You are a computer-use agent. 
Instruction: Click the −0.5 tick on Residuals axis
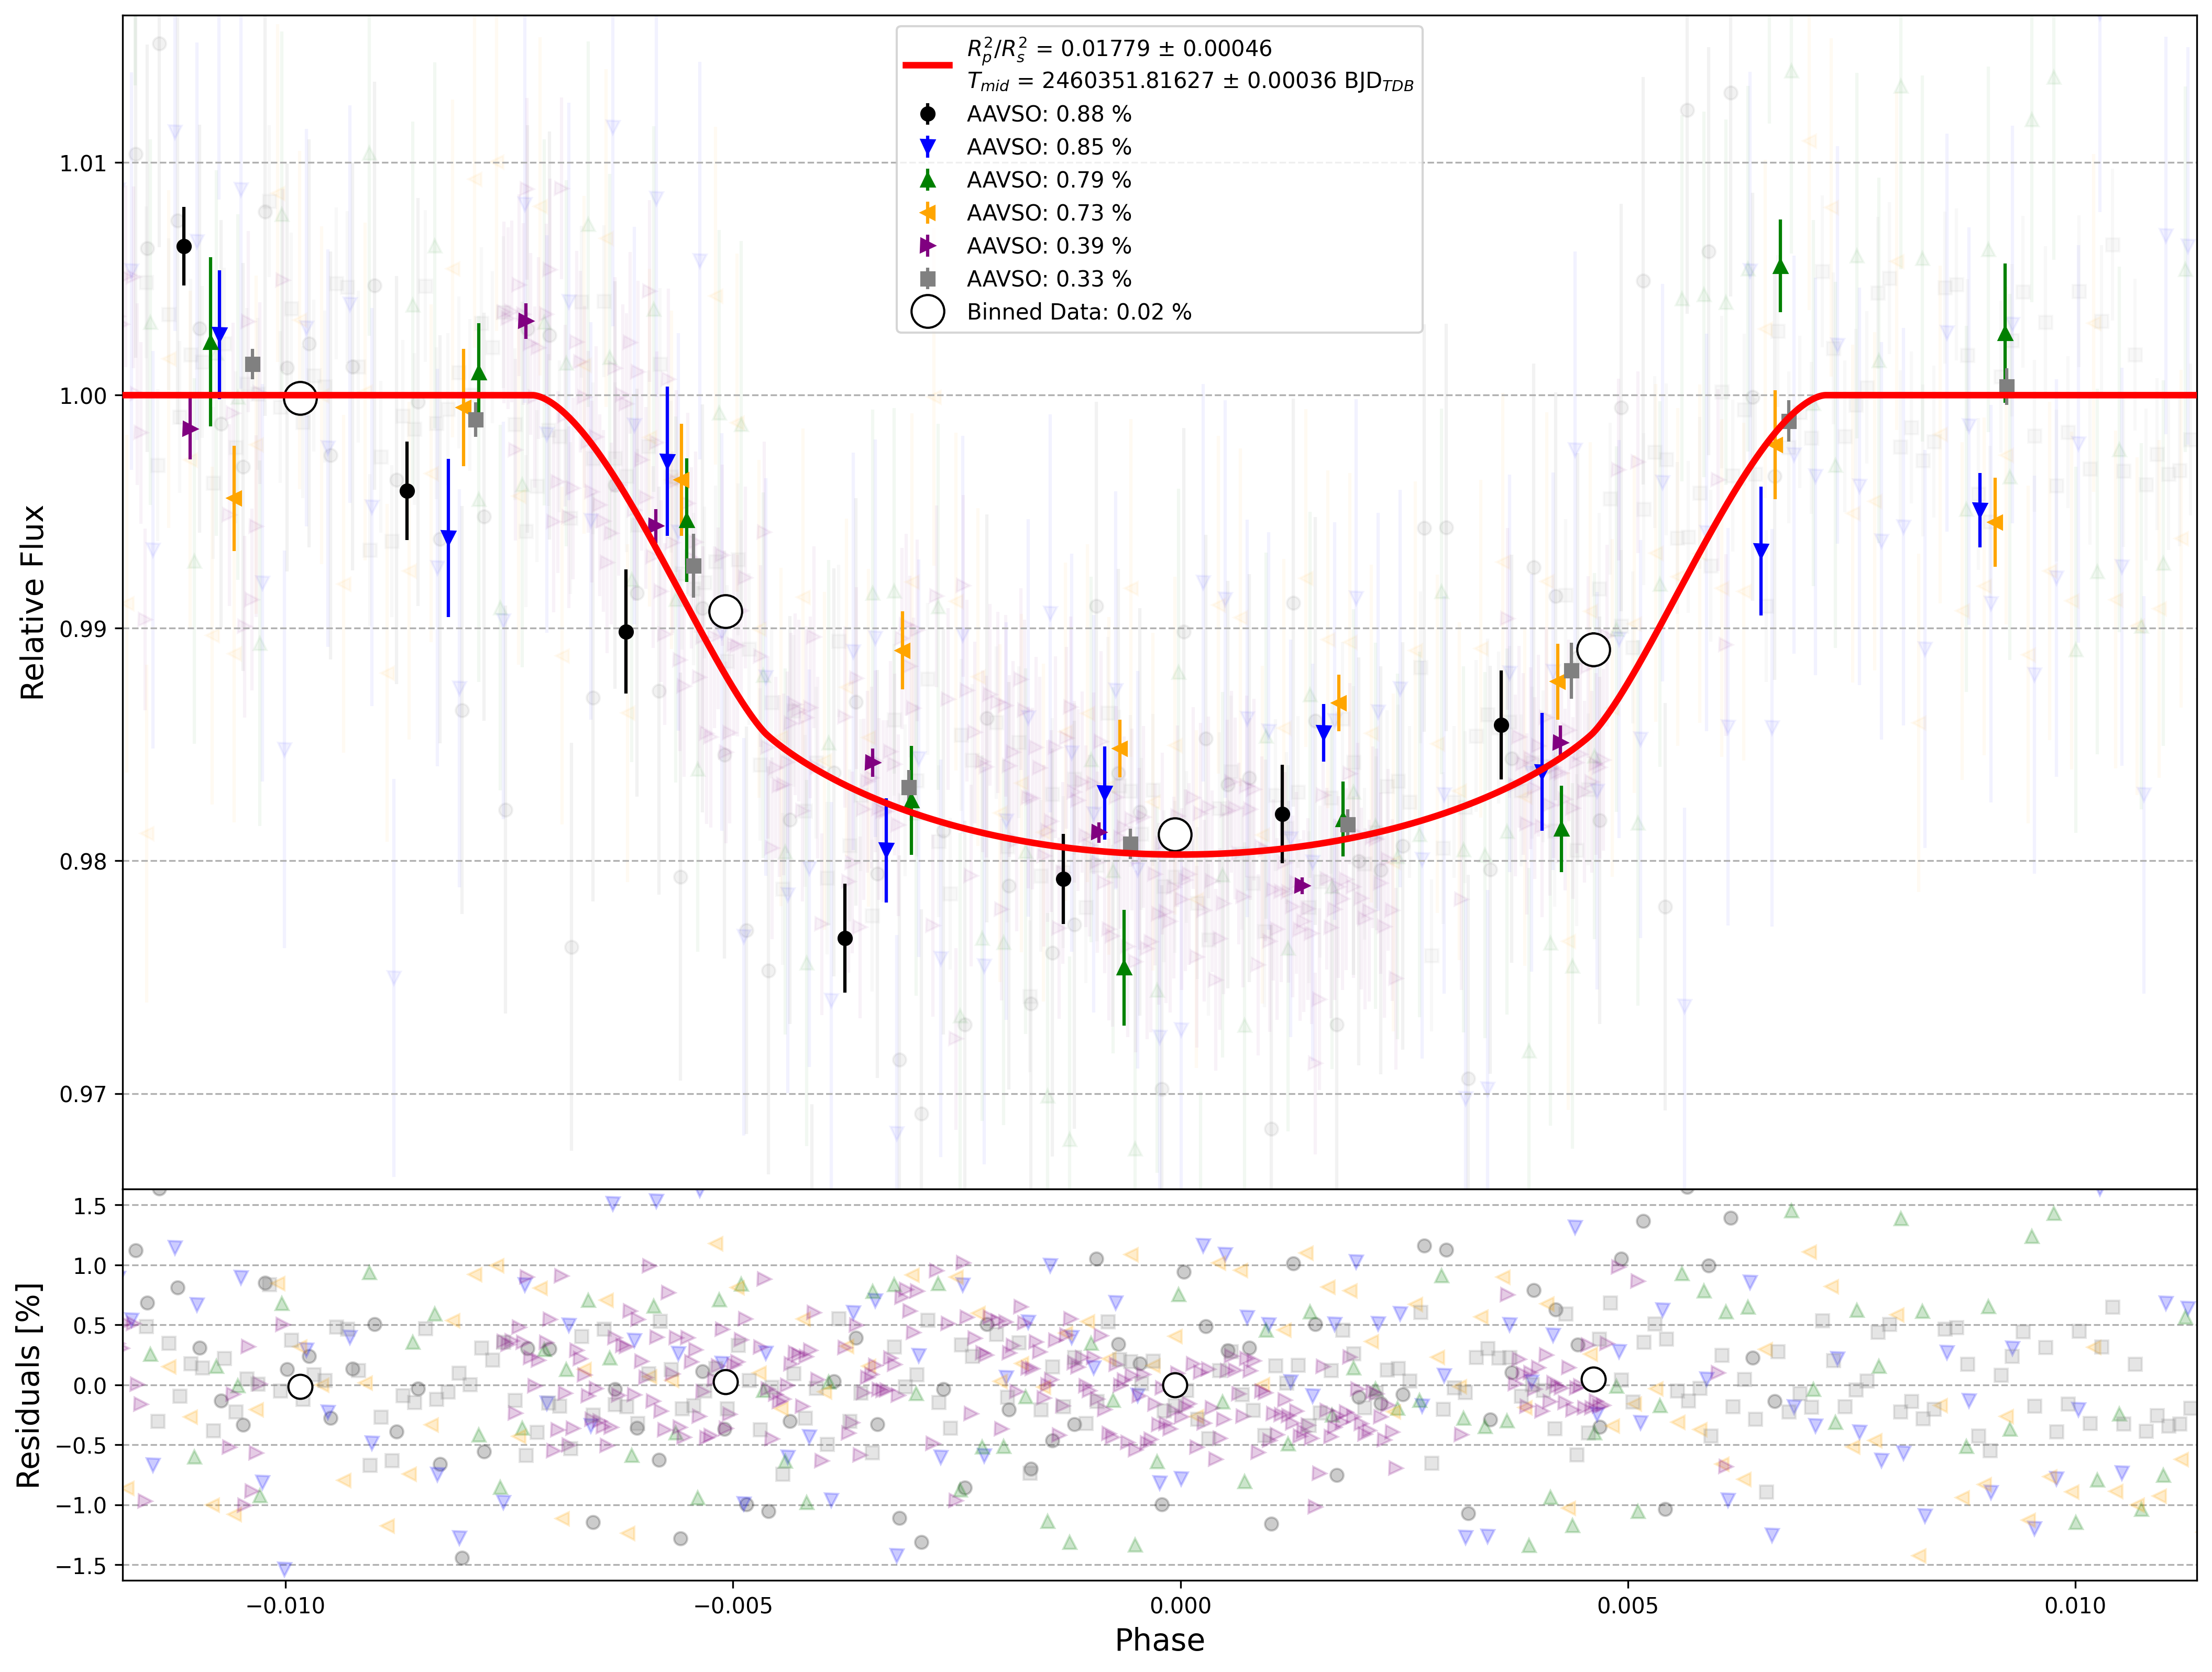pyautogui.click(x=80, y=1446)
